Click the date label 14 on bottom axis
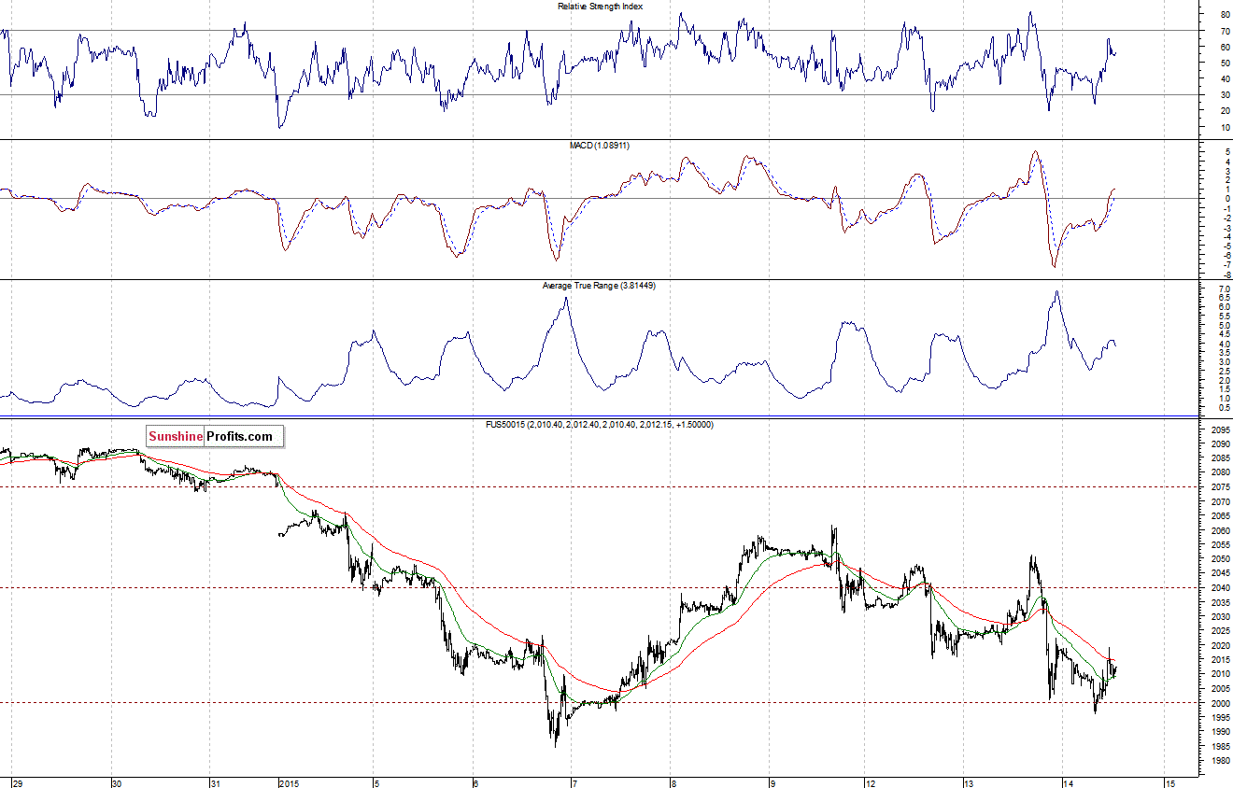Image resolution: width=1233 pixels, height=788 pixels. [x=1069, y=782]
